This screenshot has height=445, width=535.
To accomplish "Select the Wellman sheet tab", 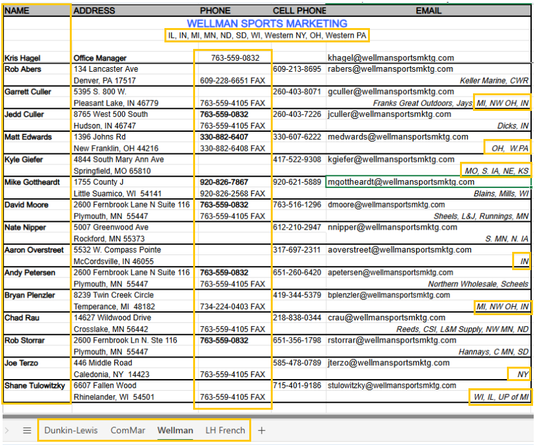I will click(175, 431).
